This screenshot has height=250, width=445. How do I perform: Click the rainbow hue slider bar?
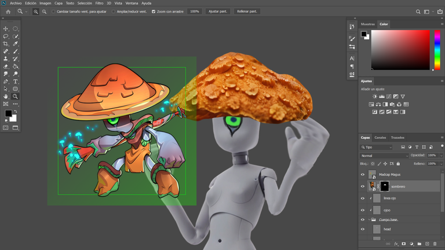pos(437,50)
